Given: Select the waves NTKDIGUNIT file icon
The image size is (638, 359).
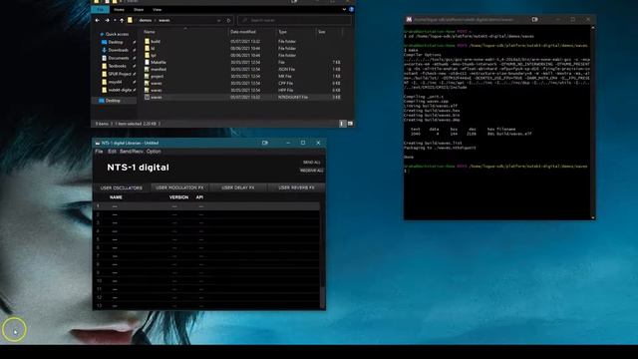Looking at the screenshot, I should click(147, 98).
